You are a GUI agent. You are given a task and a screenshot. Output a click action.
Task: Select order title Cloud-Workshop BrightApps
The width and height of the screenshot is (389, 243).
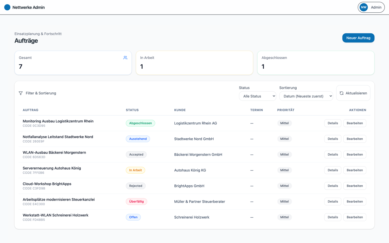[x=47, y=184]
